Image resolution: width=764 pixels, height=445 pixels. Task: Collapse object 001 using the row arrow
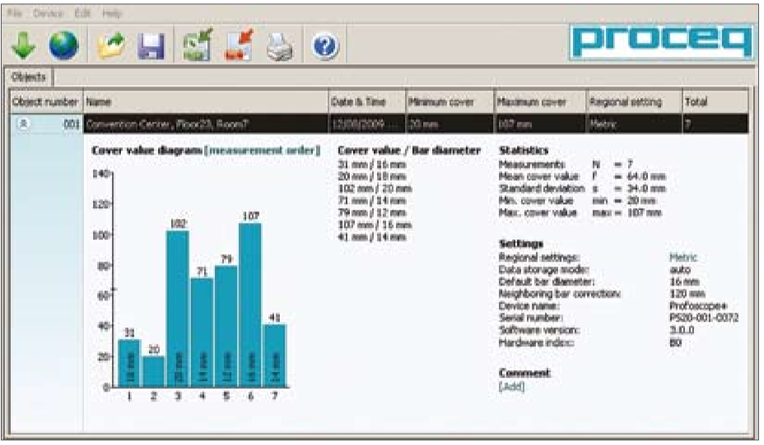point(25,124)
